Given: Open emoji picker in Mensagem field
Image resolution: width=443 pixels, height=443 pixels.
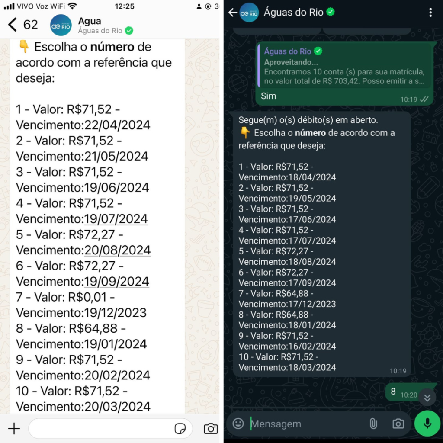Looking at the screenshot, I should pos(238,424).
